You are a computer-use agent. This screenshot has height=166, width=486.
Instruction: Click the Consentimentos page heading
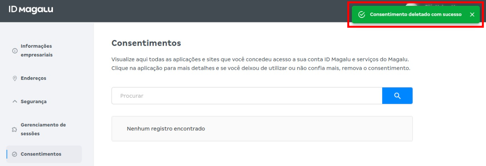pos(146,43)
